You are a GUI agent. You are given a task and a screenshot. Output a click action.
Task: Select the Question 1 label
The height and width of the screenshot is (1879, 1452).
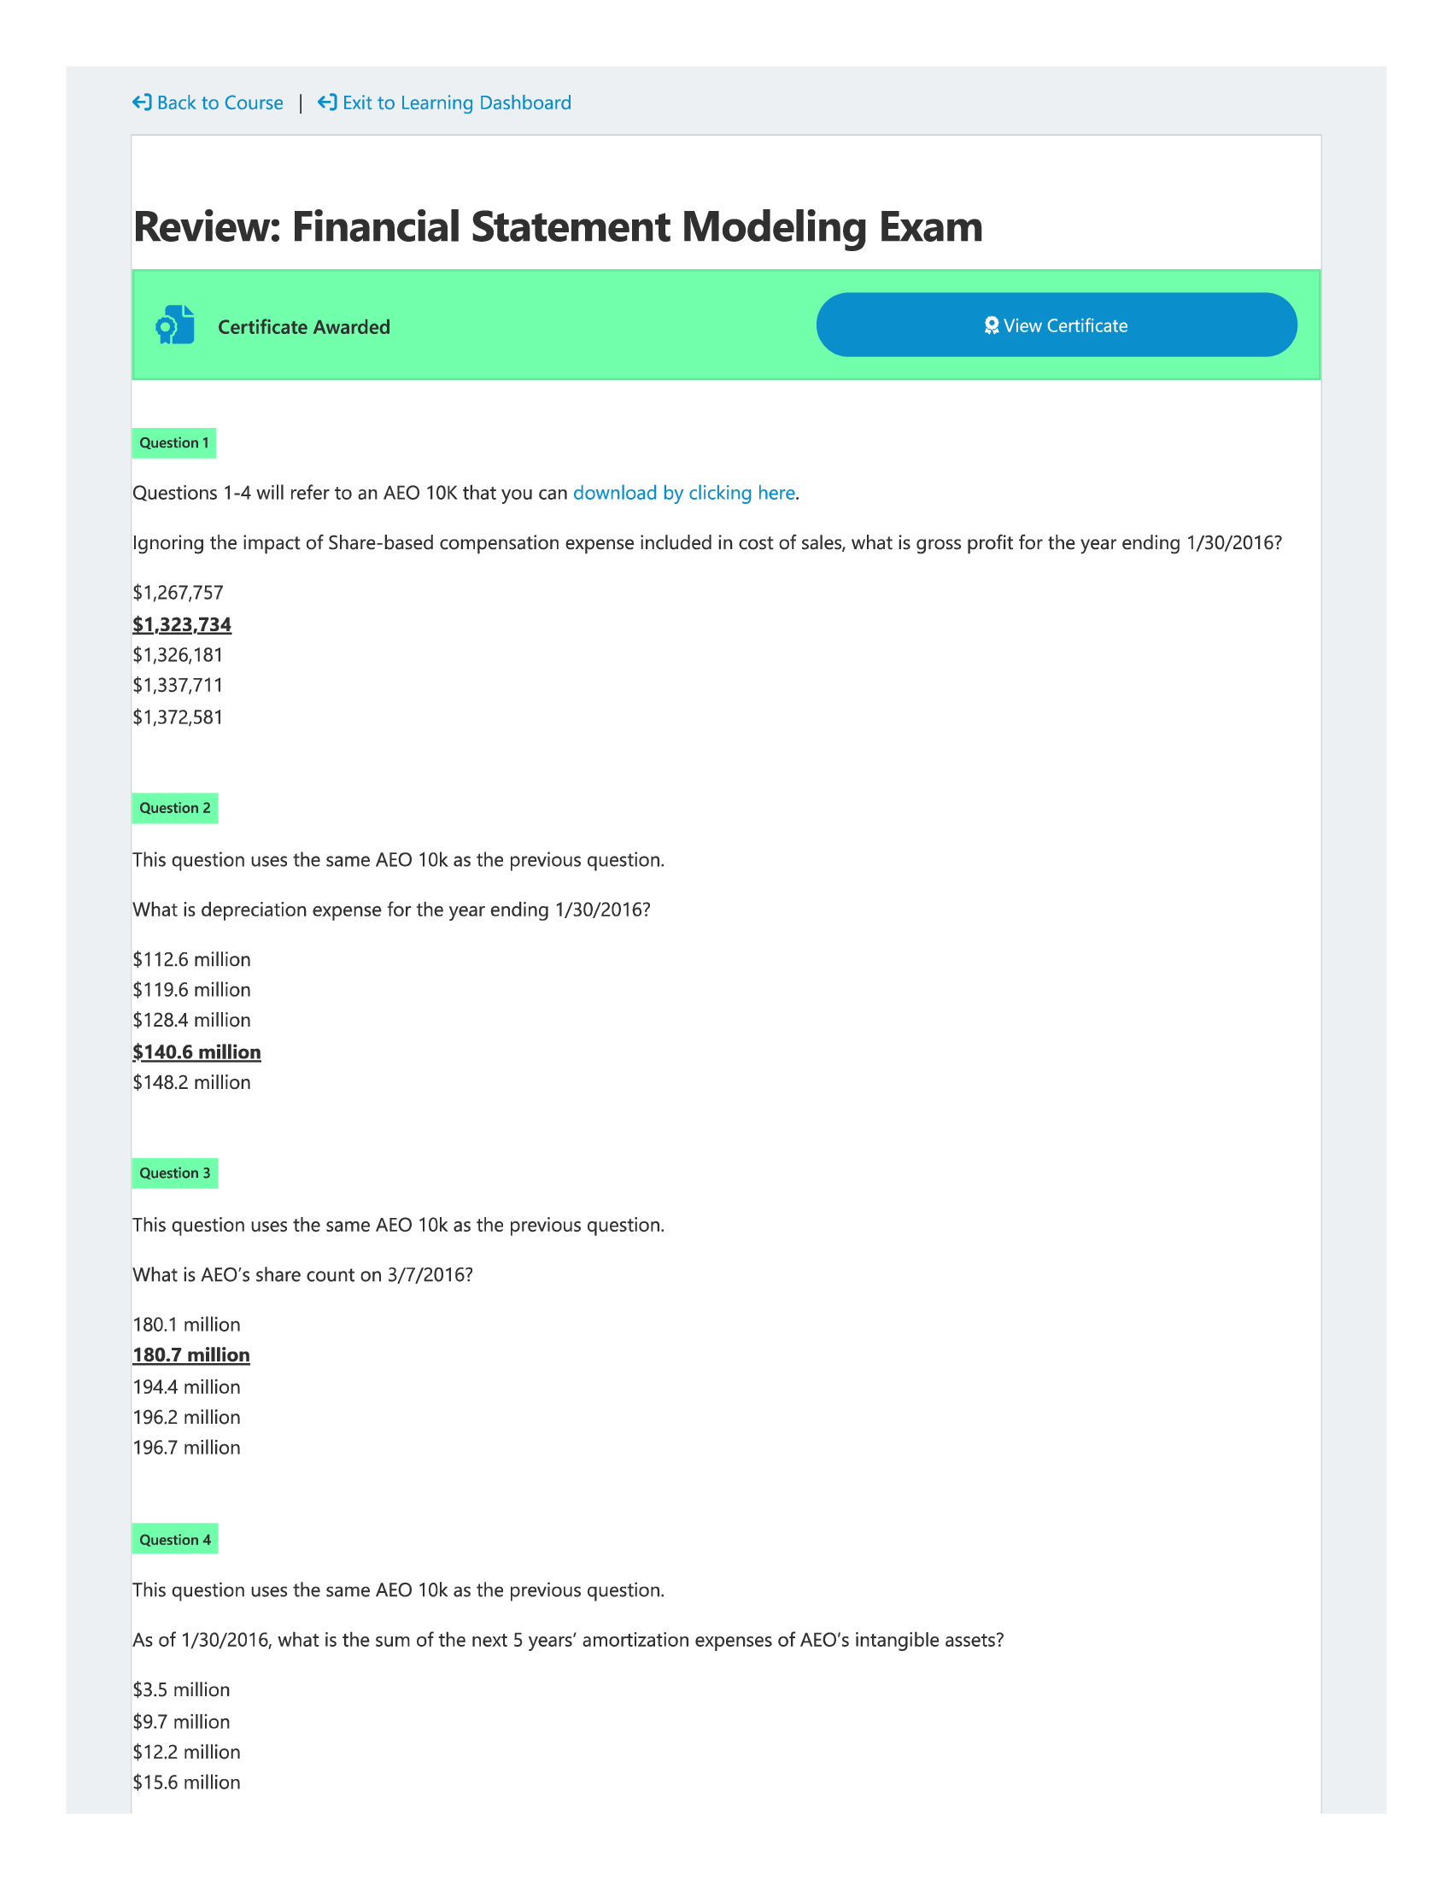click(174, 442)
